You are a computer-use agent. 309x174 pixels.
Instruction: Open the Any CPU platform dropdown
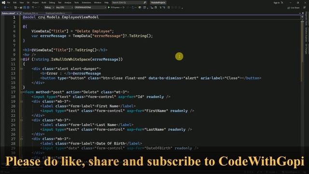(64, 8)
